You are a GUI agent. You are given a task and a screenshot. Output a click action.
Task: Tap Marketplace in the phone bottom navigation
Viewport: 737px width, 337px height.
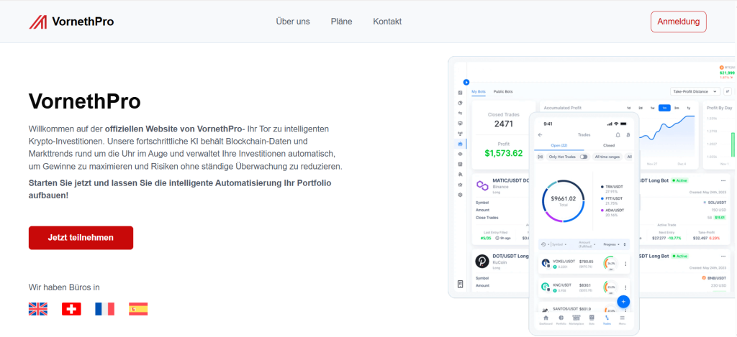tap(577, 320)
